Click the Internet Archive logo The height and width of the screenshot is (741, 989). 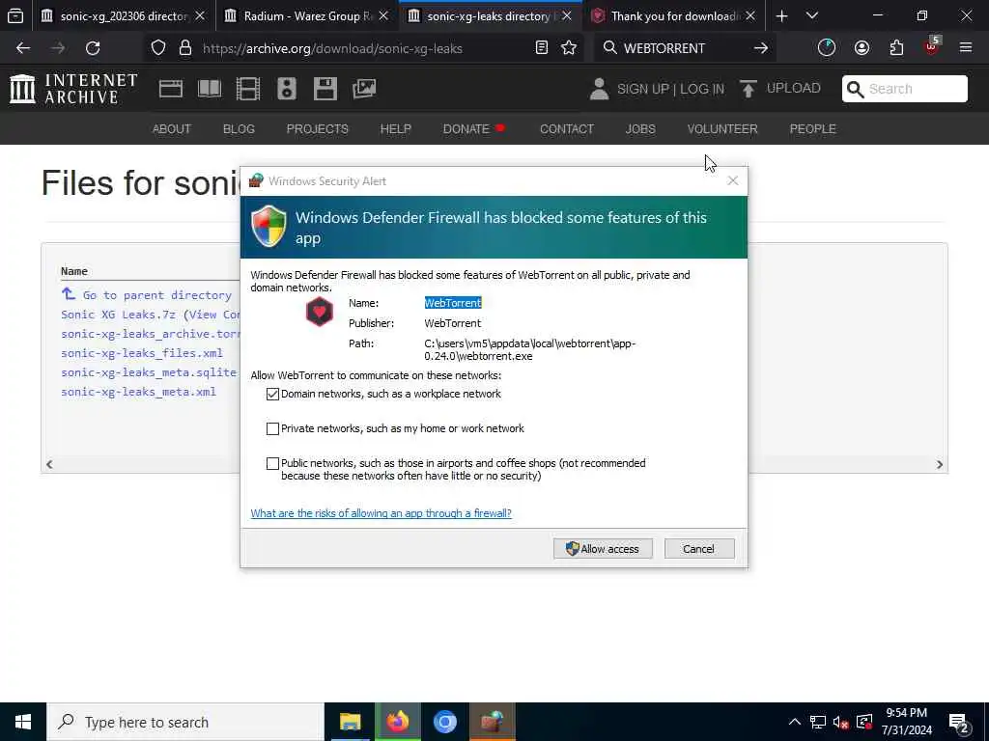[x=73, y=89]
